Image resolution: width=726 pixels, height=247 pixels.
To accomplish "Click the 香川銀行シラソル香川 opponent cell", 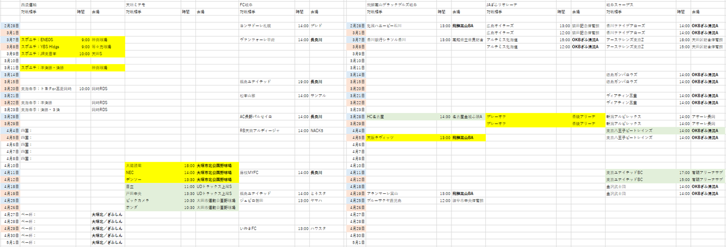I will click(402, 39).
